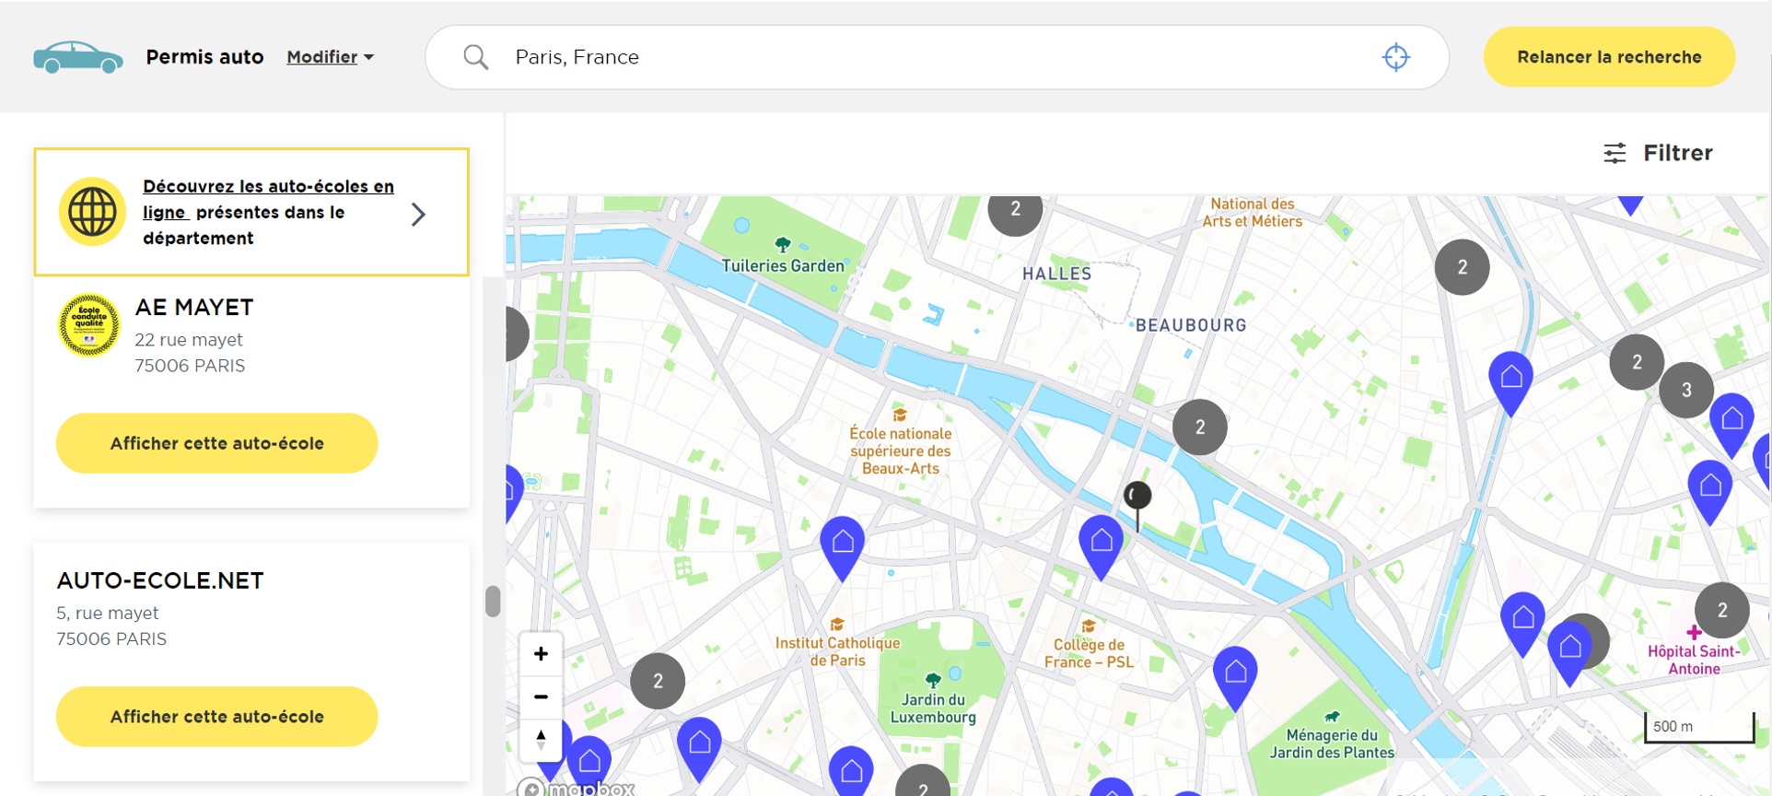Click the Tuileries Garden map label
This screenshot has width=1772, height=796.
[x=783, y=265]
